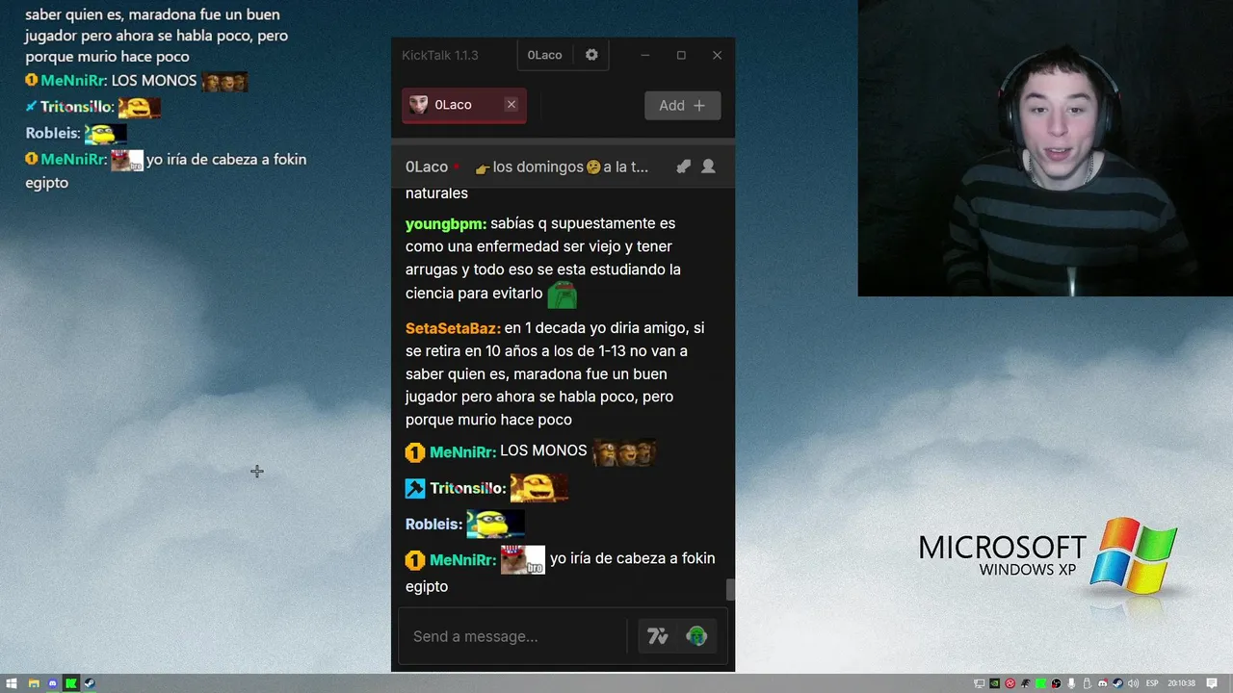The image size is (1233, 693).
Task: Click NVIDIA tray icon
Action: pos(995,683)
